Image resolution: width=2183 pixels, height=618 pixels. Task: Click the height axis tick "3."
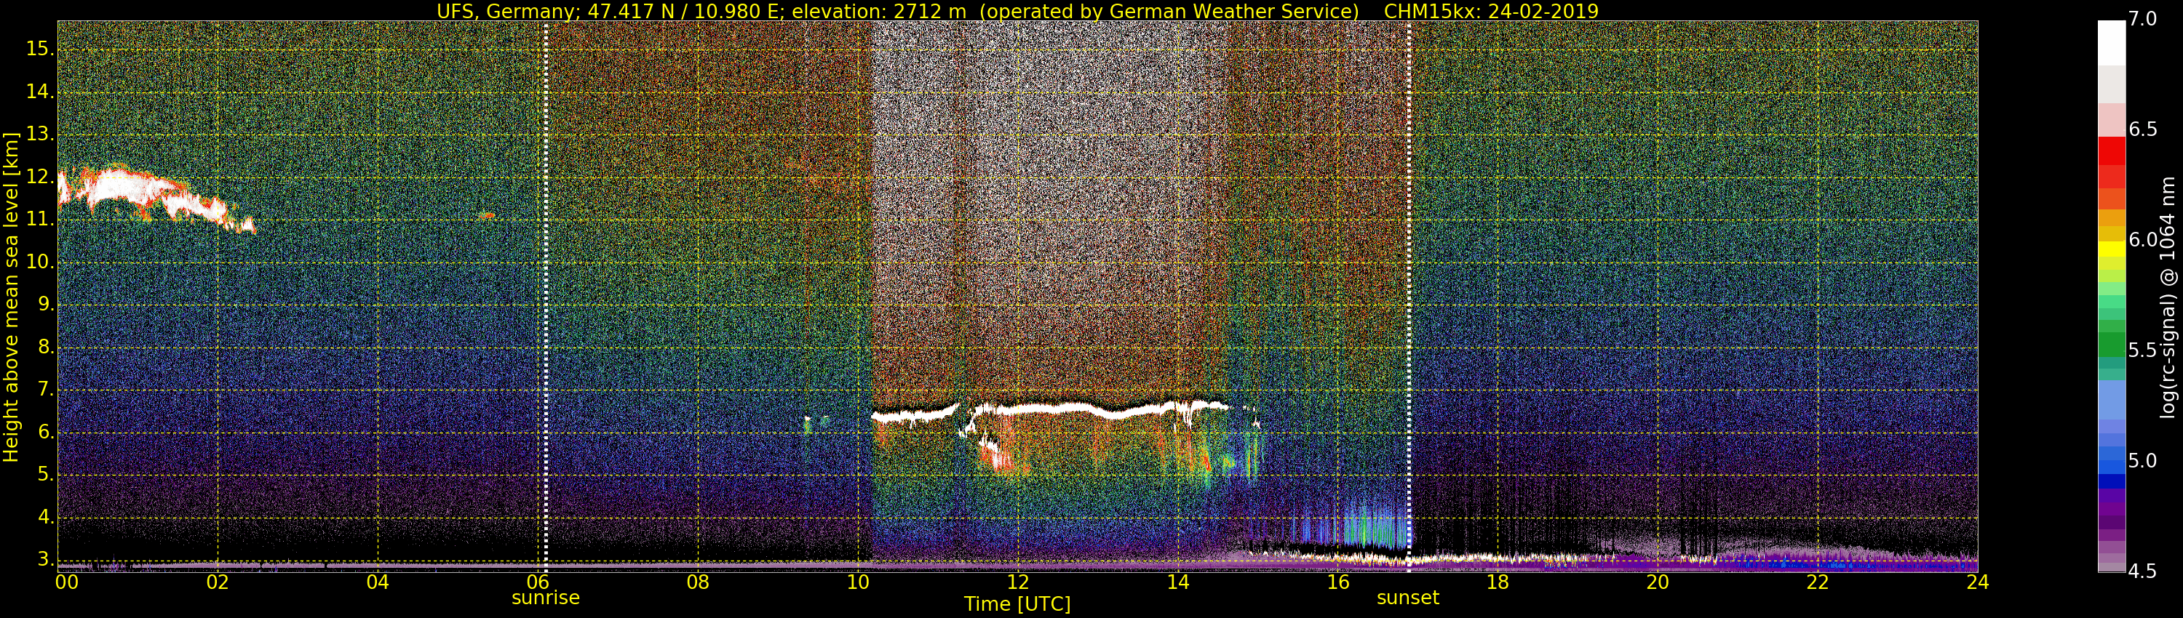coord(46,560)
